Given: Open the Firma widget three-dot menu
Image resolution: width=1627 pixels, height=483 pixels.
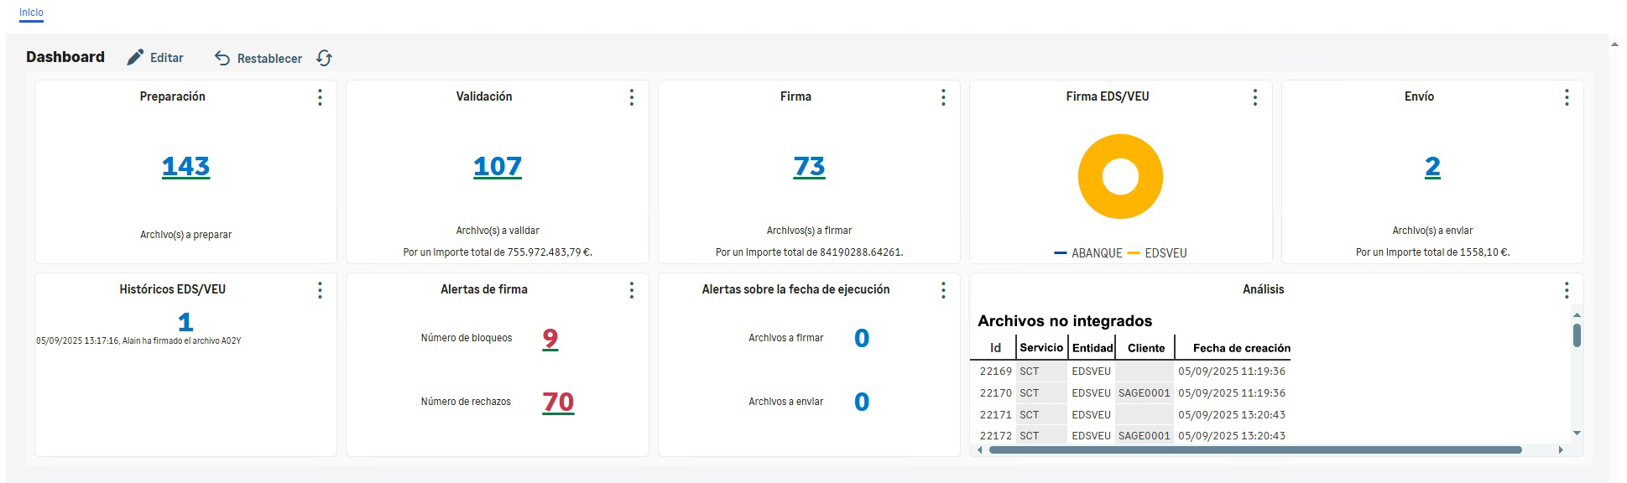Looking at the screenshot, I should point(943,97).
